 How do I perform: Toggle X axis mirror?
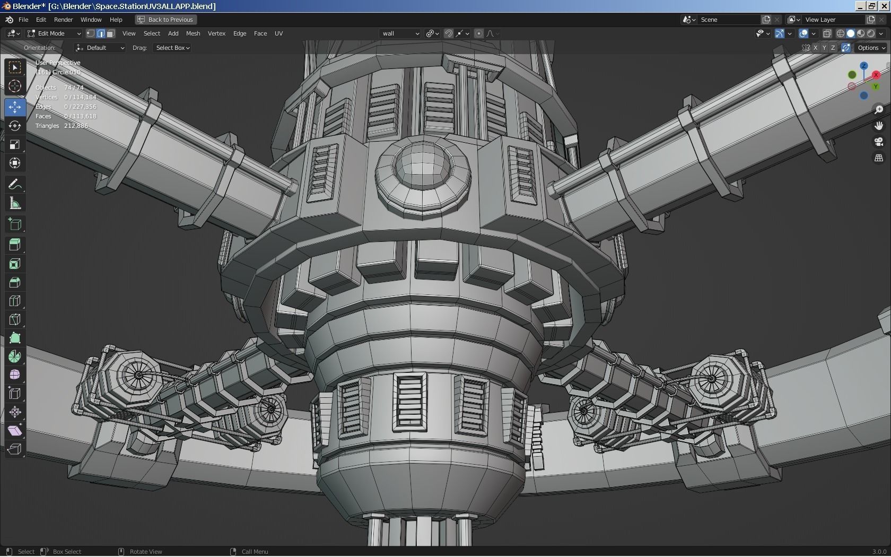pos(815,48)
